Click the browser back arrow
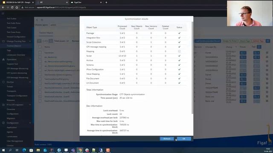Screen dimensions: 273x153 pyautogui.click(x=3, y=8)
